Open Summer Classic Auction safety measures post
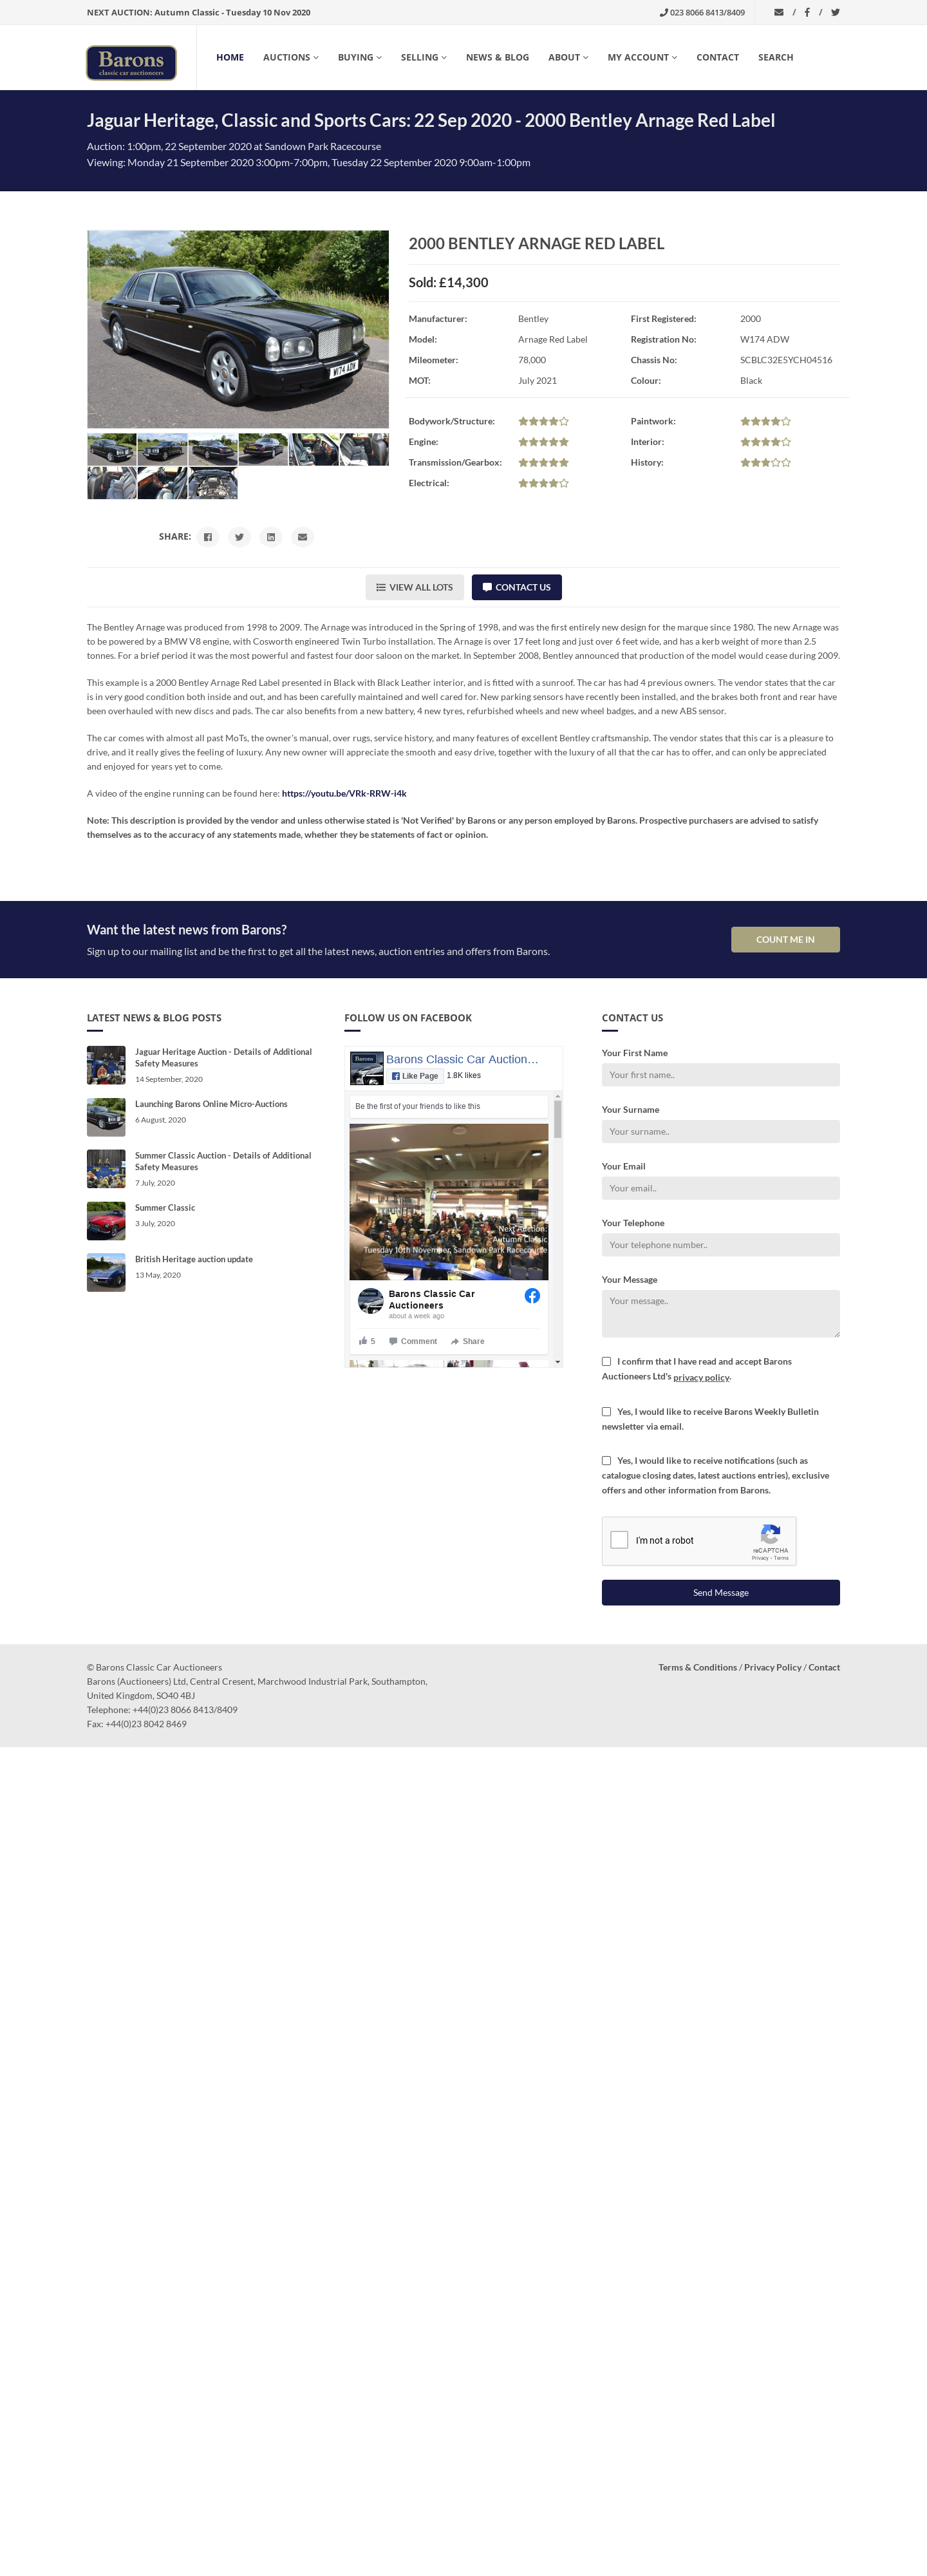The width and height of the screenshot is (927, 2576). point(223,1161)
